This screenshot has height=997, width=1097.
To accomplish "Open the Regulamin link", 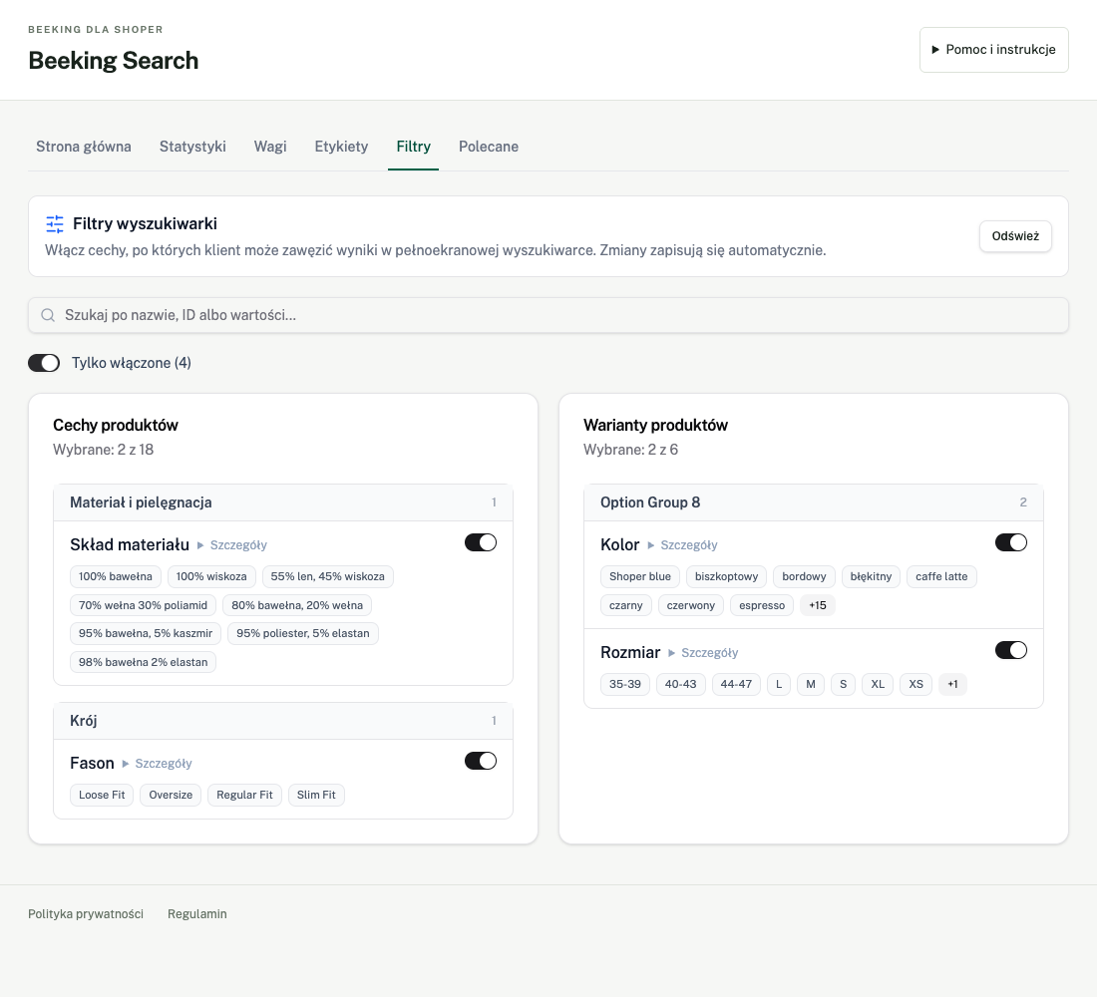I will click(197, 913).
